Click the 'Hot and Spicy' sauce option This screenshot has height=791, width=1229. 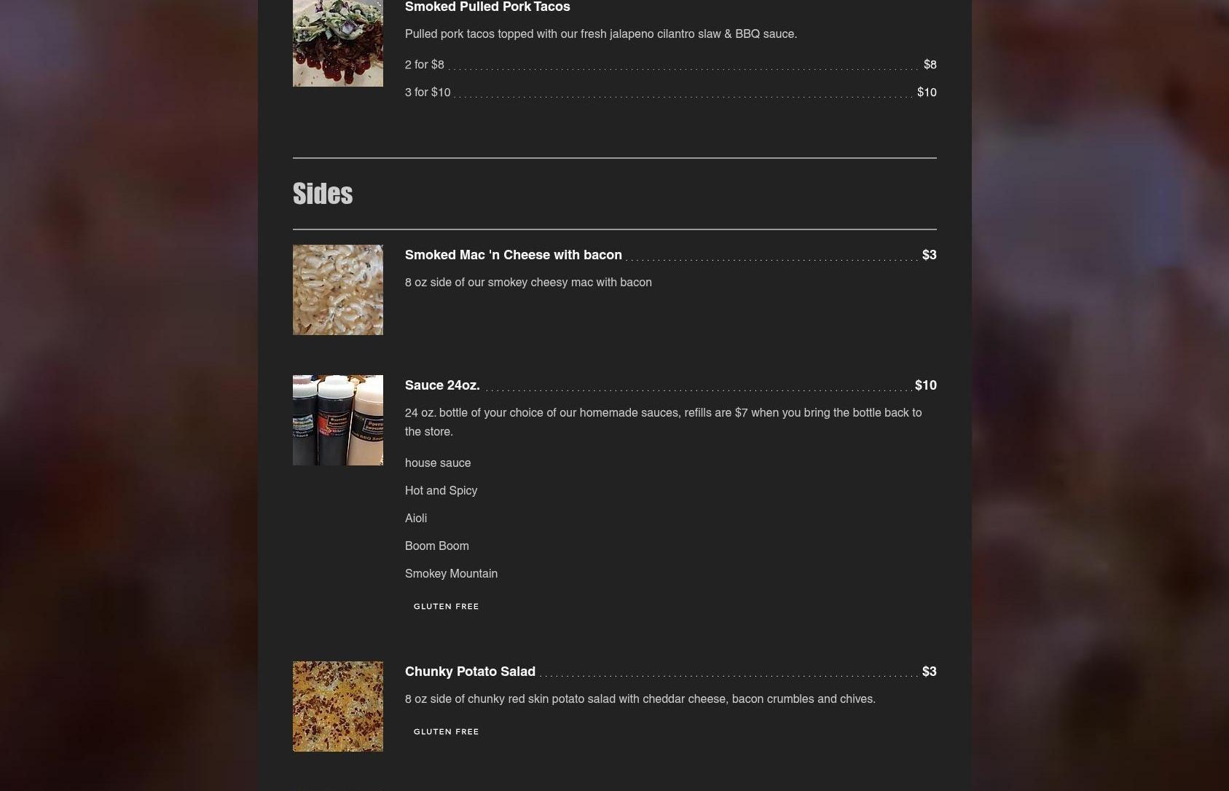(x=441, y=491)
